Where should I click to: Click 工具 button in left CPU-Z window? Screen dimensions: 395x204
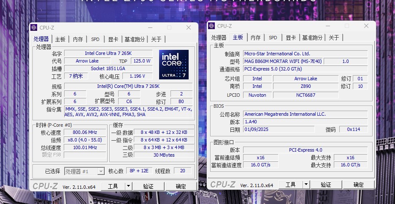113,186
